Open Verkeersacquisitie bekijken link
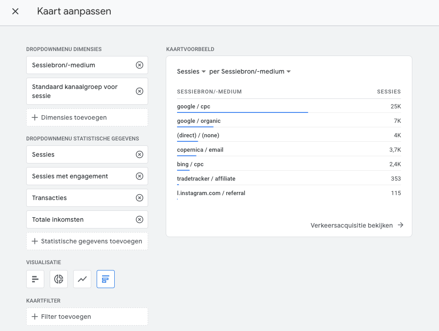This screenshot has height=331, width=439. (356, 225)
